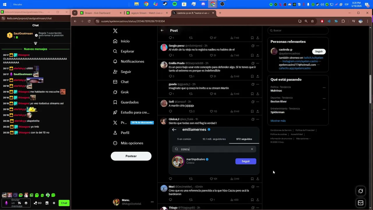Expand leaderboard arrow under SaulGoatmaan

tap(35, 43)
